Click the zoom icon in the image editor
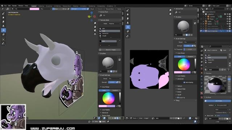 (170, 10)
